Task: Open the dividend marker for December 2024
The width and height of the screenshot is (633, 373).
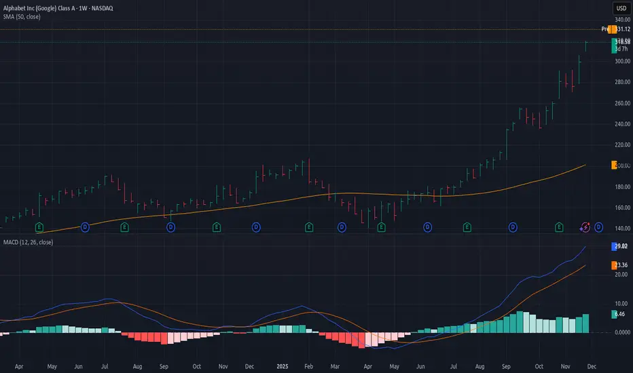Action: tap(256, 227)
